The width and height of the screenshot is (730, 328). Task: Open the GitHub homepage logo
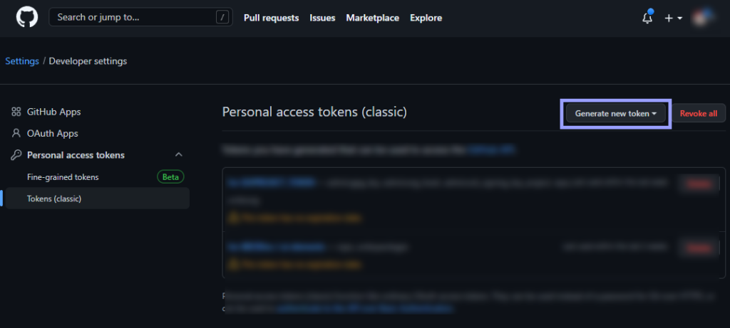[x=27, y=18]
